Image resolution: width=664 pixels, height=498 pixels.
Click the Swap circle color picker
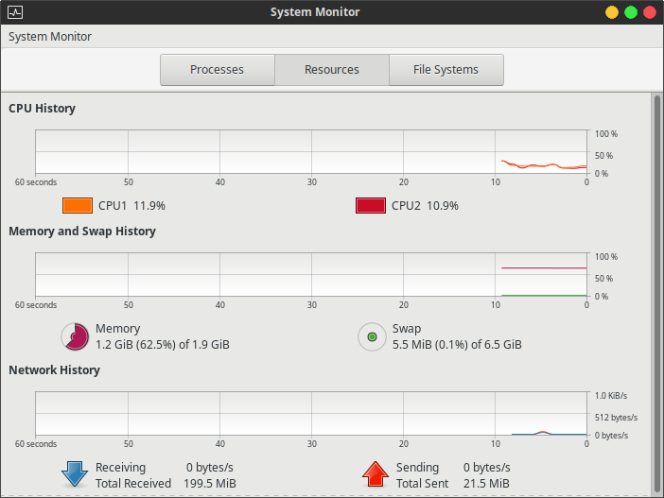pyautogui.click(x=372, y=336)
